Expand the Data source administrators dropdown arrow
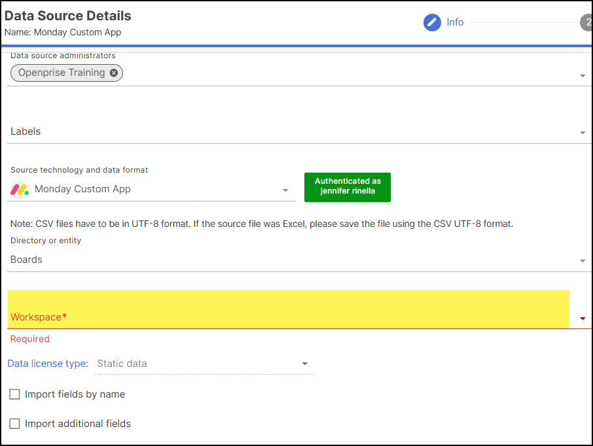593x446 pixels. 583,76
